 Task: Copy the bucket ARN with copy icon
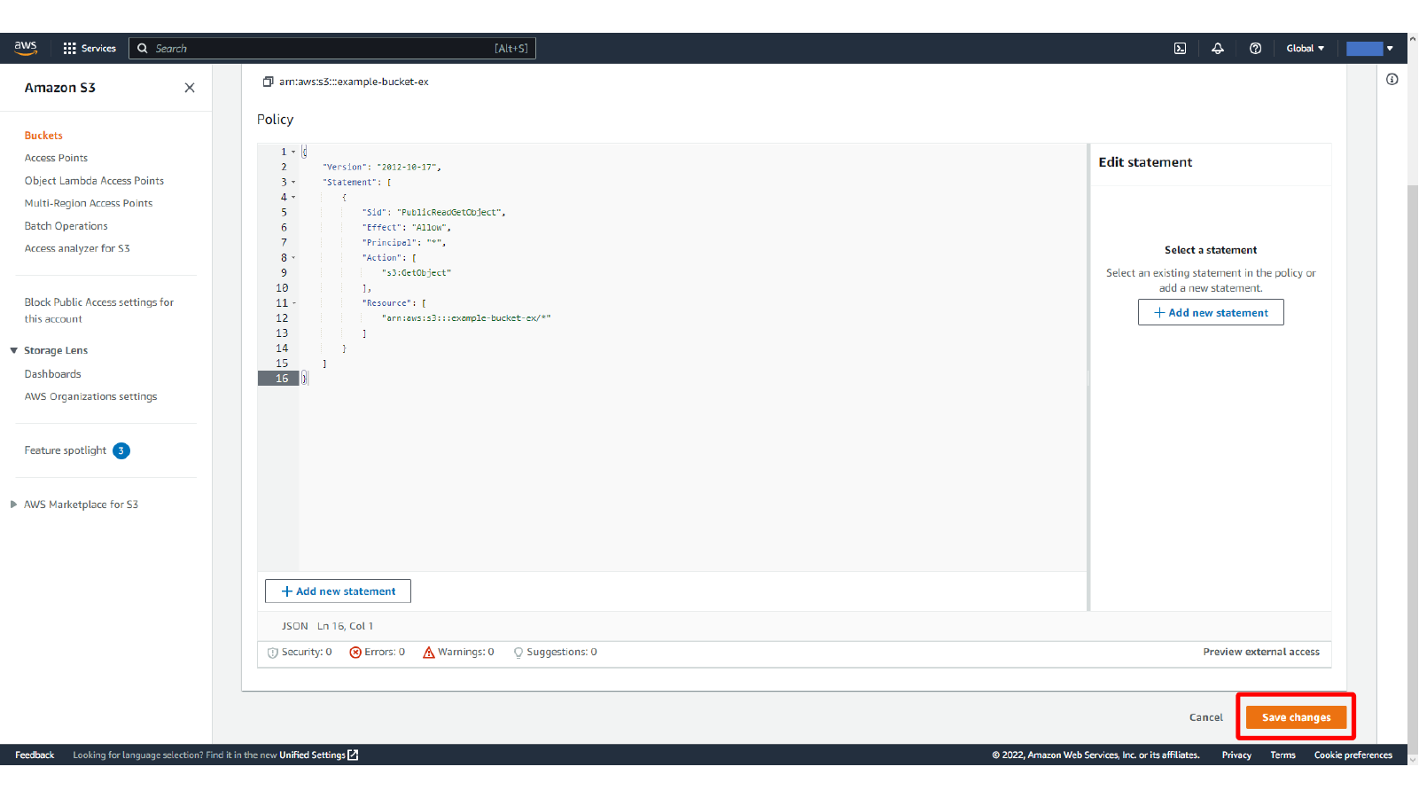pos(268,82)
